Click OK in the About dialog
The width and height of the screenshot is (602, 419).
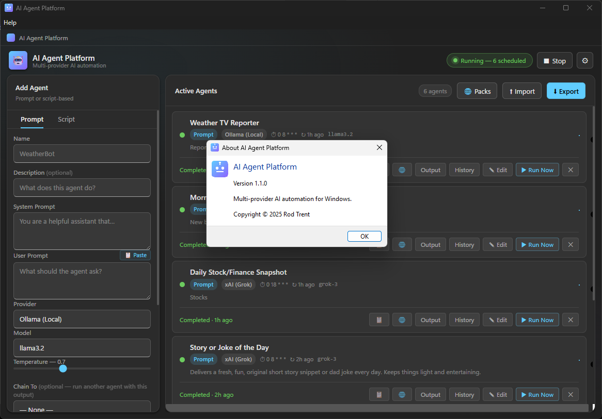365,236
